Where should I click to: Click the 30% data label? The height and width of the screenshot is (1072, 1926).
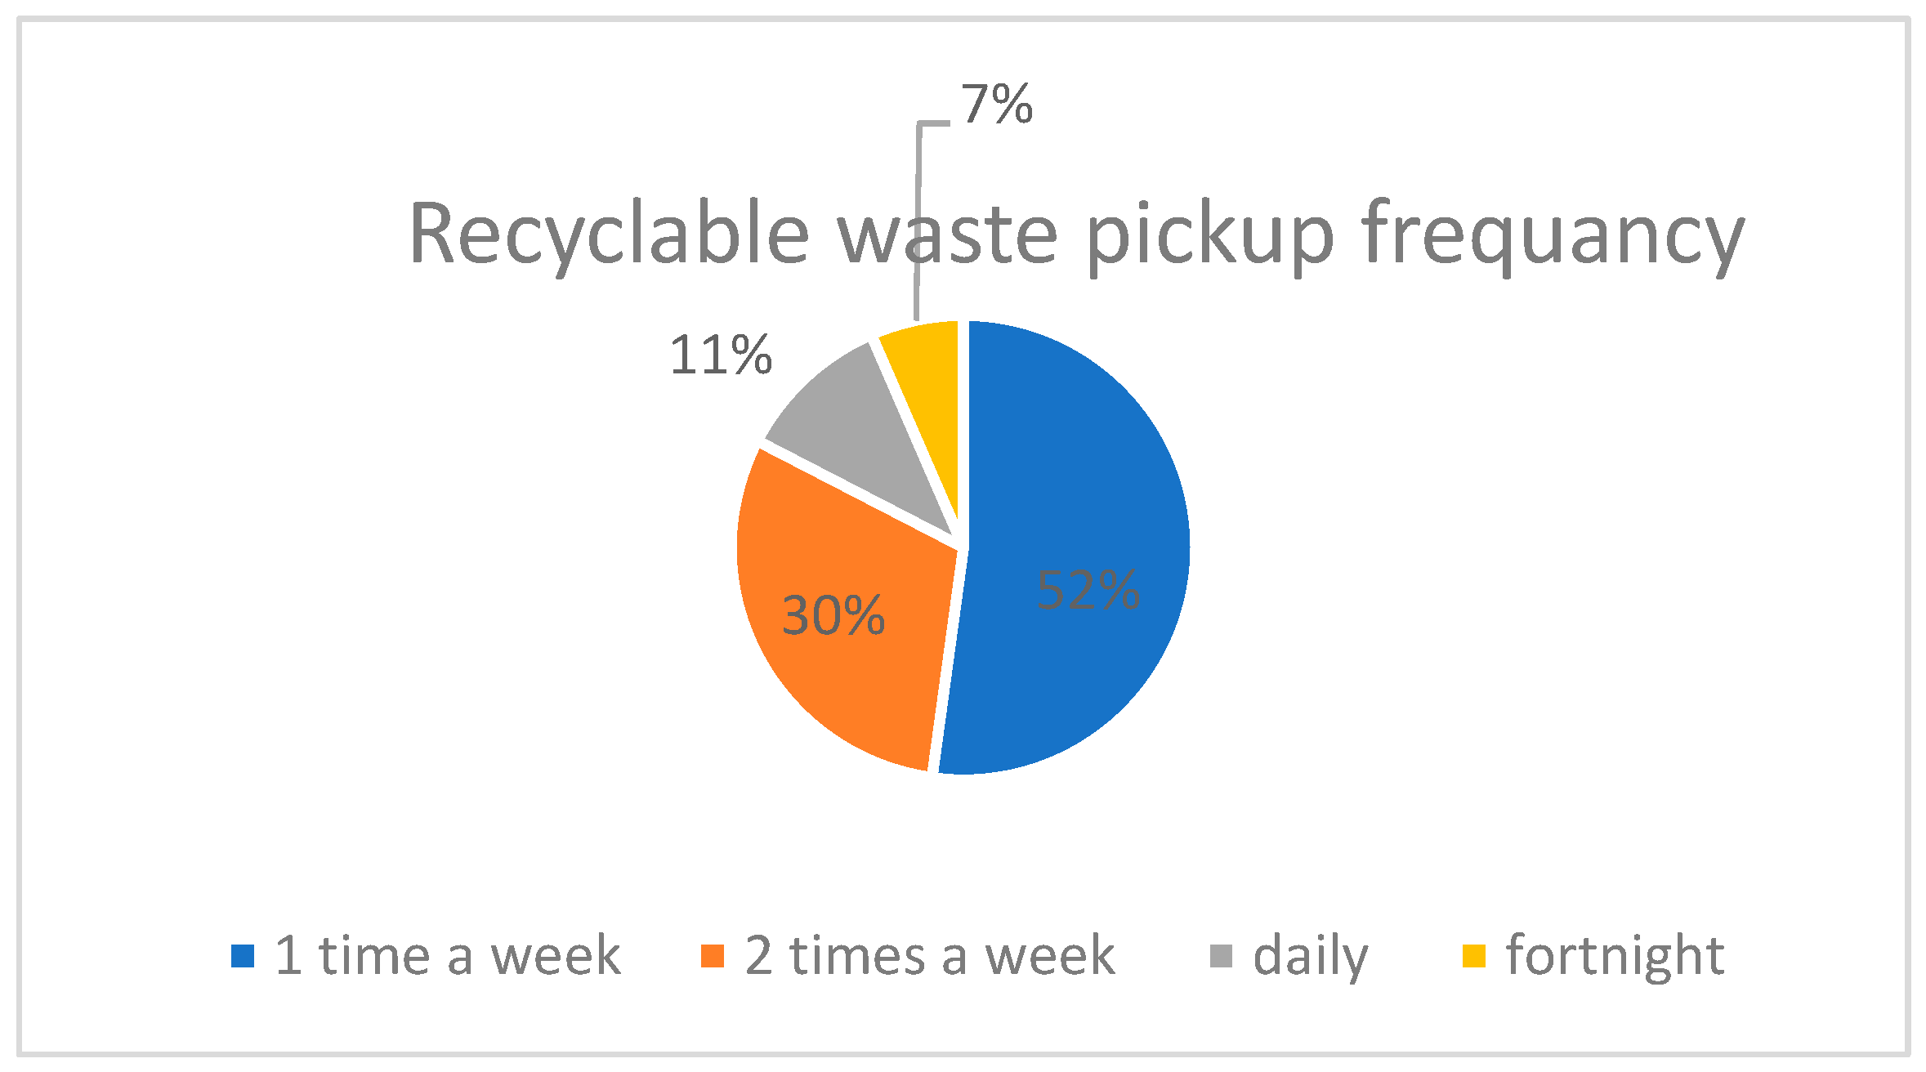click(833, 615)
